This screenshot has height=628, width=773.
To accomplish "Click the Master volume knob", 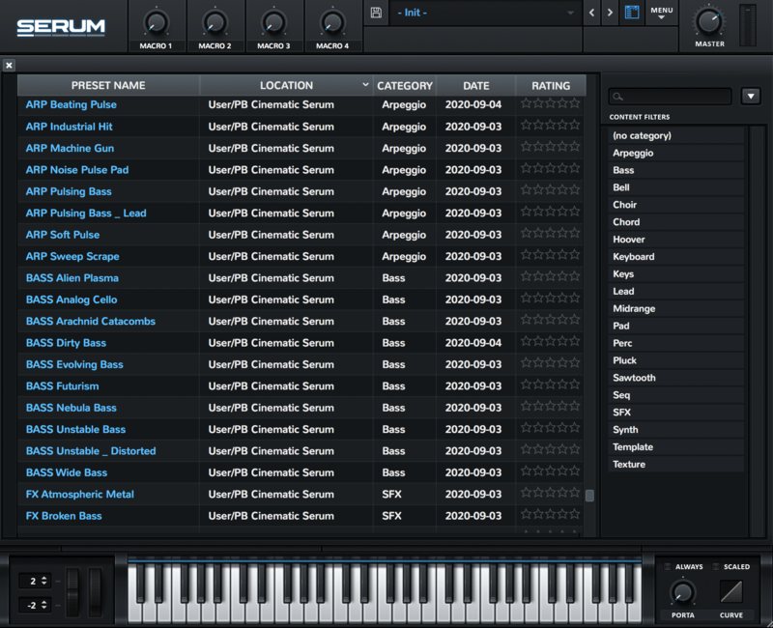I will (708, 20).
